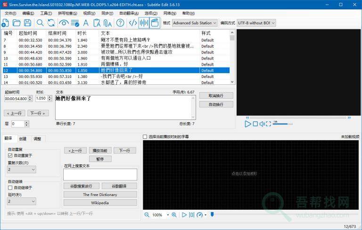Expand the UTF-8 encoding dropdown
Screen dimensions: 362x230
256,23
